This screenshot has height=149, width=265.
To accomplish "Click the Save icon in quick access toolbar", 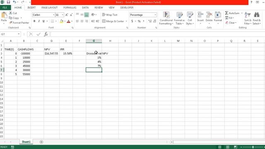I will point(8,2).
